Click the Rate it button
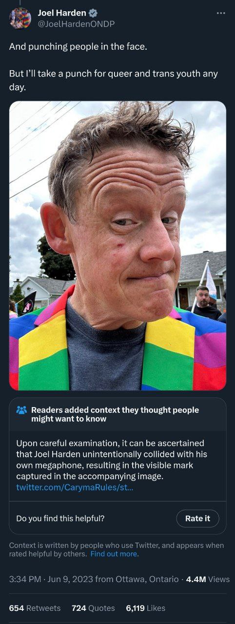This screenshot has width=235, height=624. click(x=197, y=518)
